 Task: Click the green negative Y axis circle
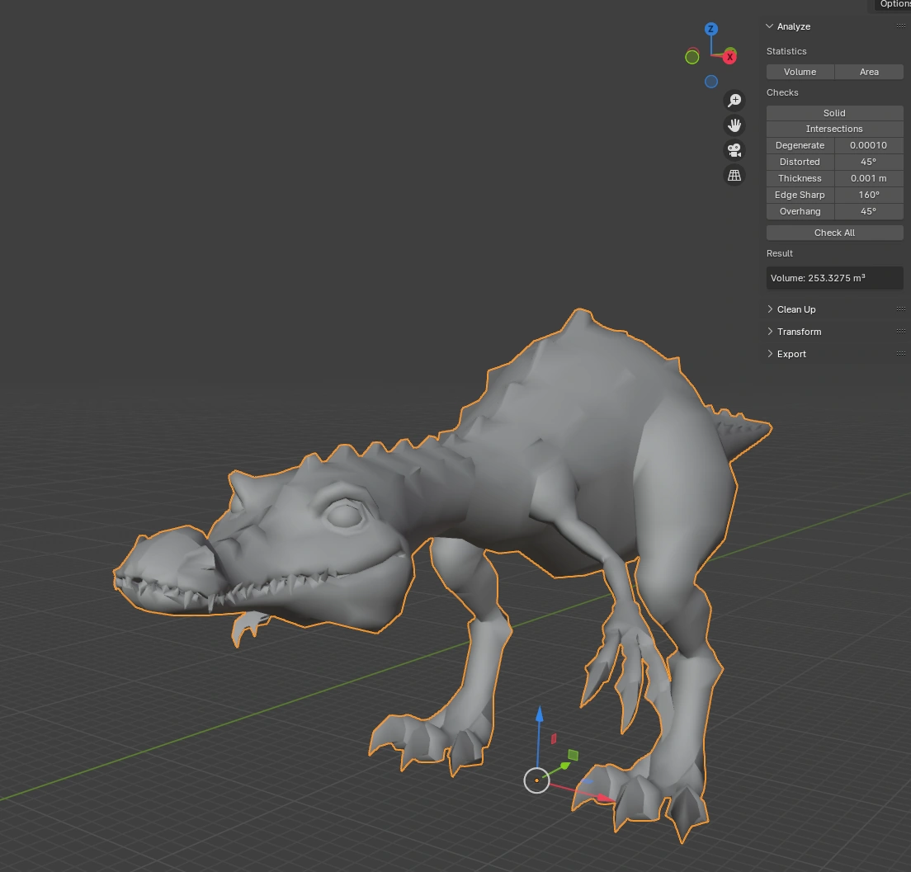tap(692, 57)
